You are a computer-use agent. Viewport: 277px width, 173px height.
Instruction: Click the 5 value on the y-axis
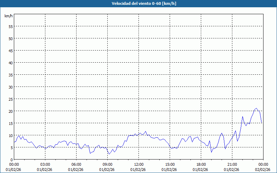point(12,148)
